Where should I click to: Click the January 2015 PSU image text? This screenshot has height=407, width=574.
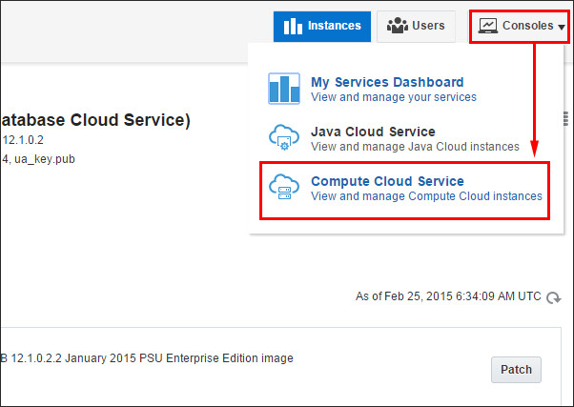[x=147, y=358]
